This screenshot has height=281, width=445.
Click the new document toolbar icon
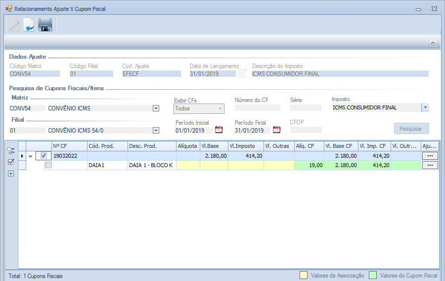pyautogui.click(x=14, y=25)
